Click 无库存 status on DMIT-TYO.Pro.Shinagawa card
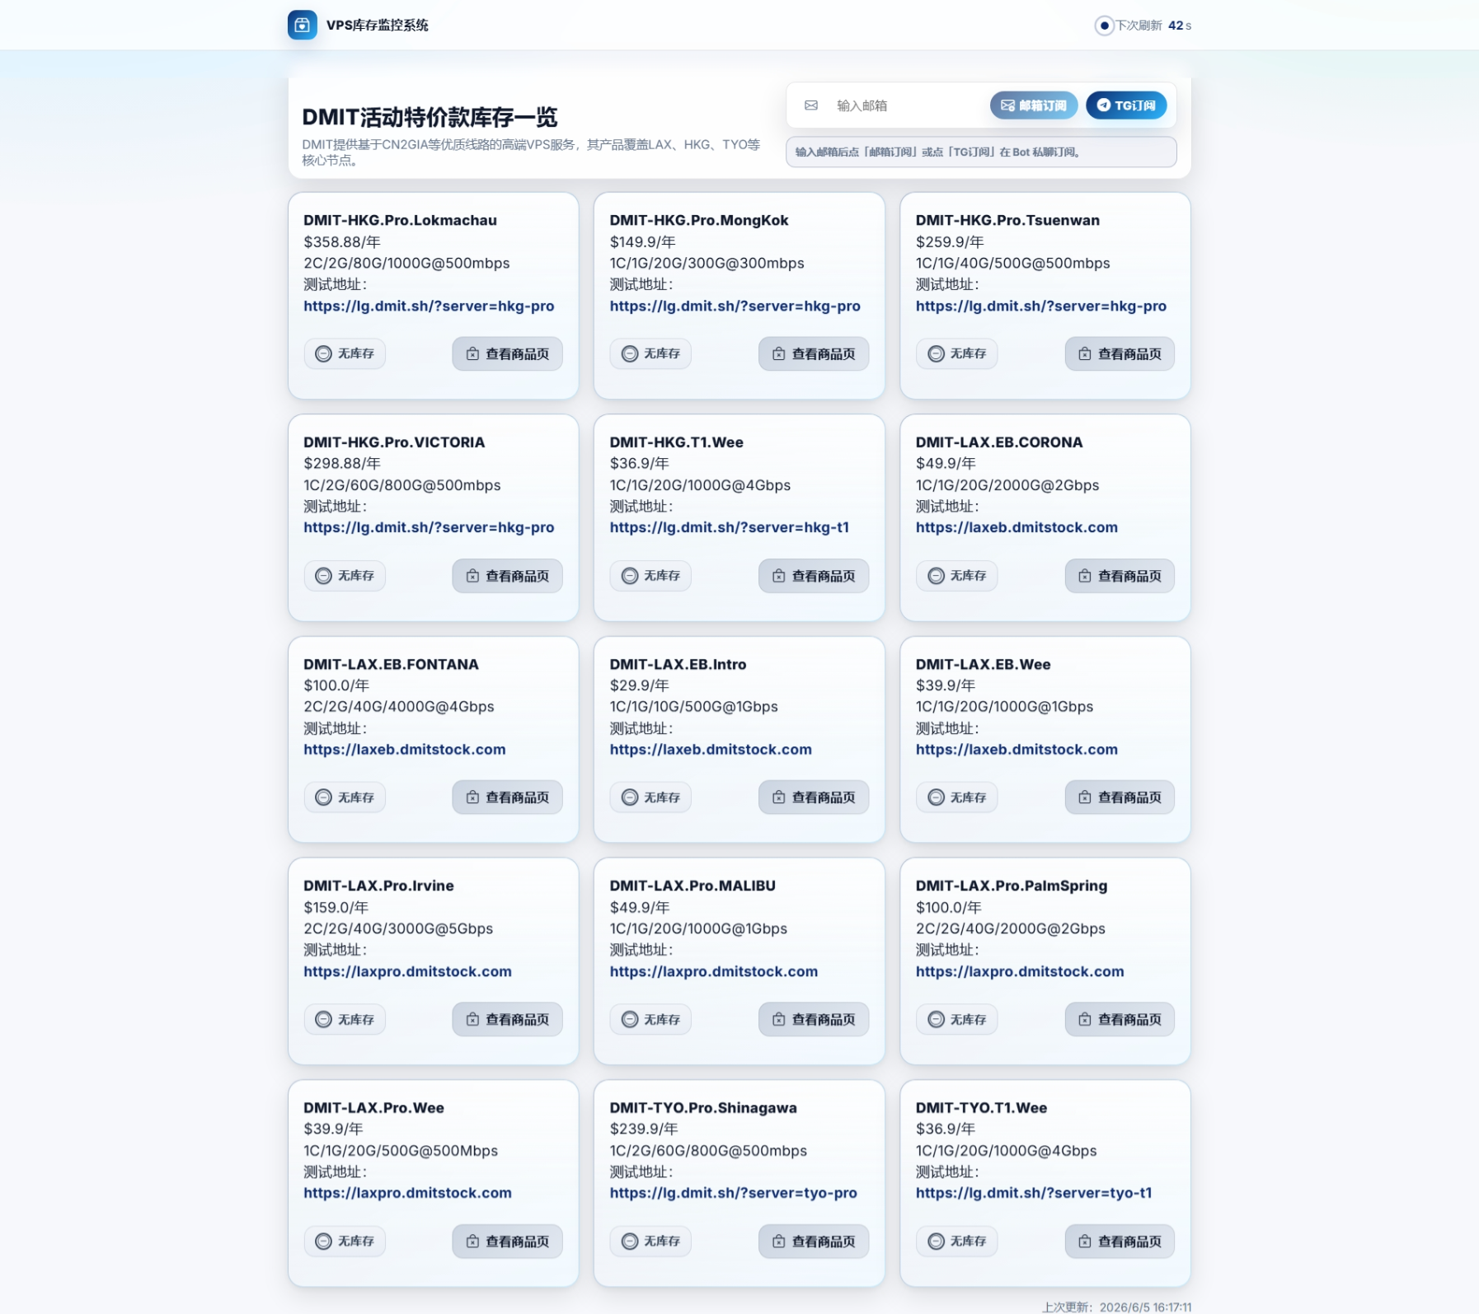Image resolution: width=1479 pixels, height=1314 pixels. coord(650,1242)
